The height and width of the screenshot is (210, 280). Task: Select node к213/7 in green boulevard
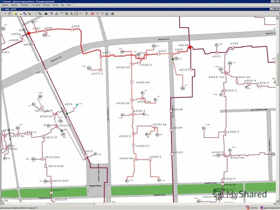(x=51, y=193)
